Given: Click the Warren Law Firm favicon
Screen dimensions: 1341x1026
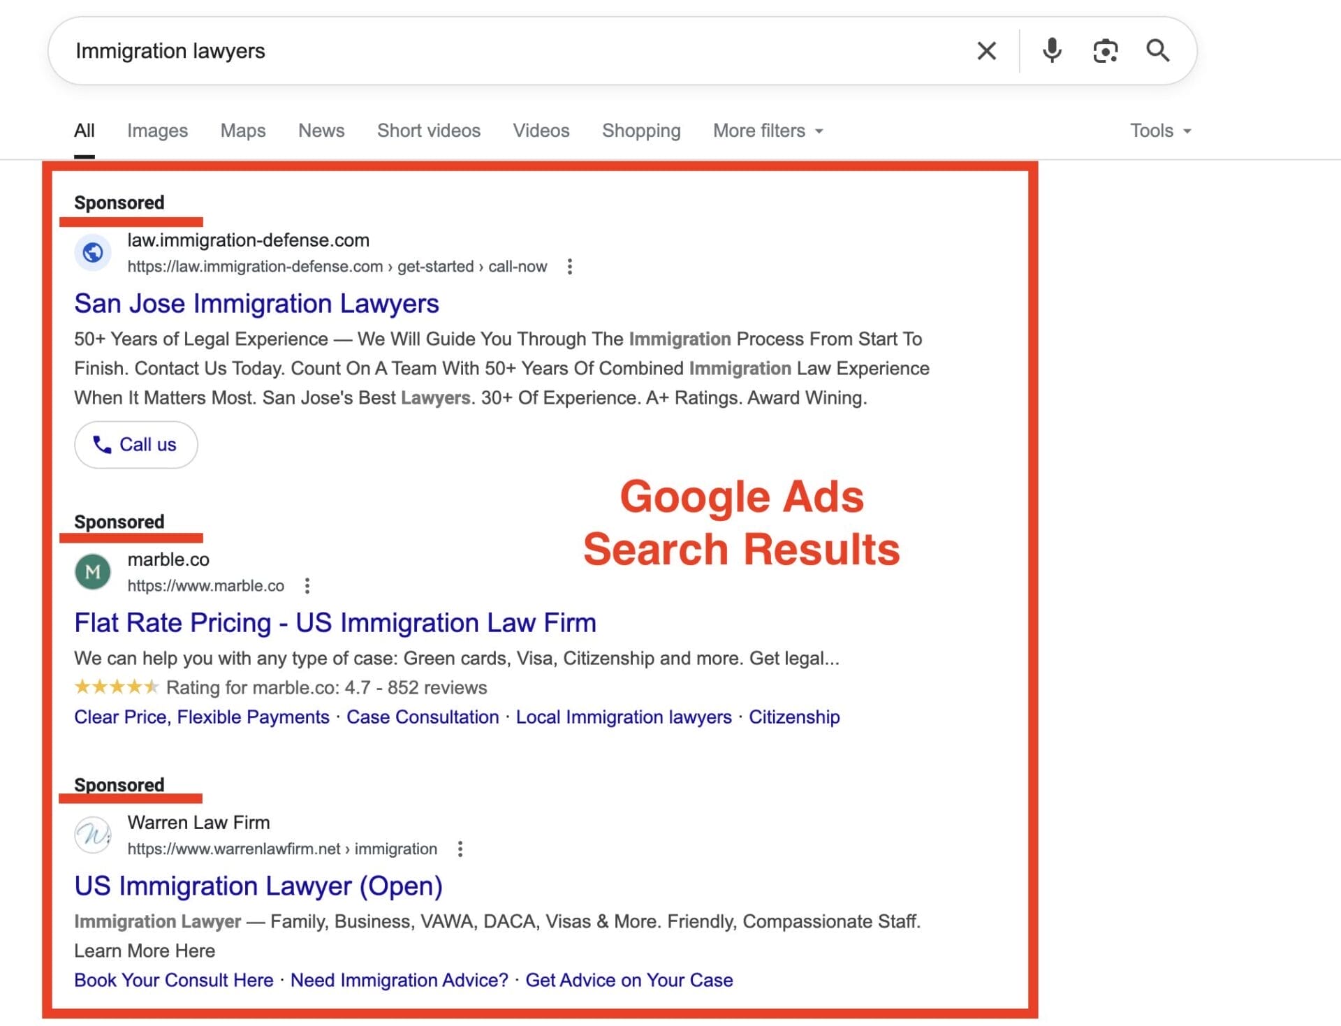Looking at the screenshot, I should (x=93, y=835).
